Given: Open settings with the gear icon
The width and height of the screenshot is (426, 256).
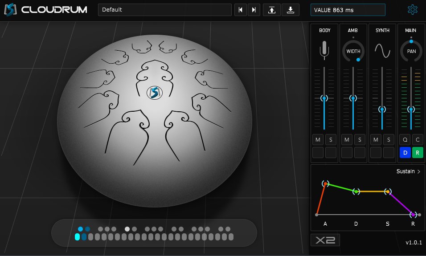Looking at the screenshot, I should click(413, 10).
